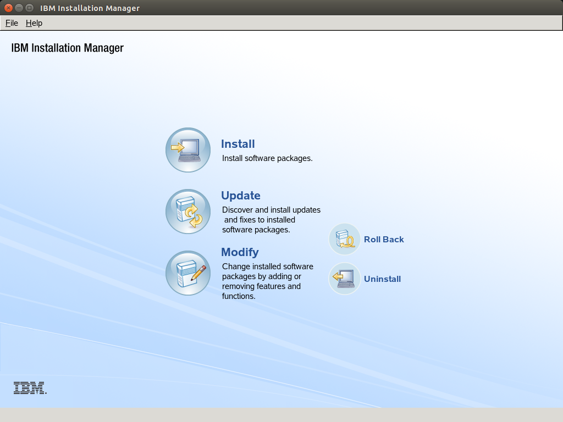The height and width of the screenshot is (422, 563).
Task: Open the File menu
Action: coord(12,23)
